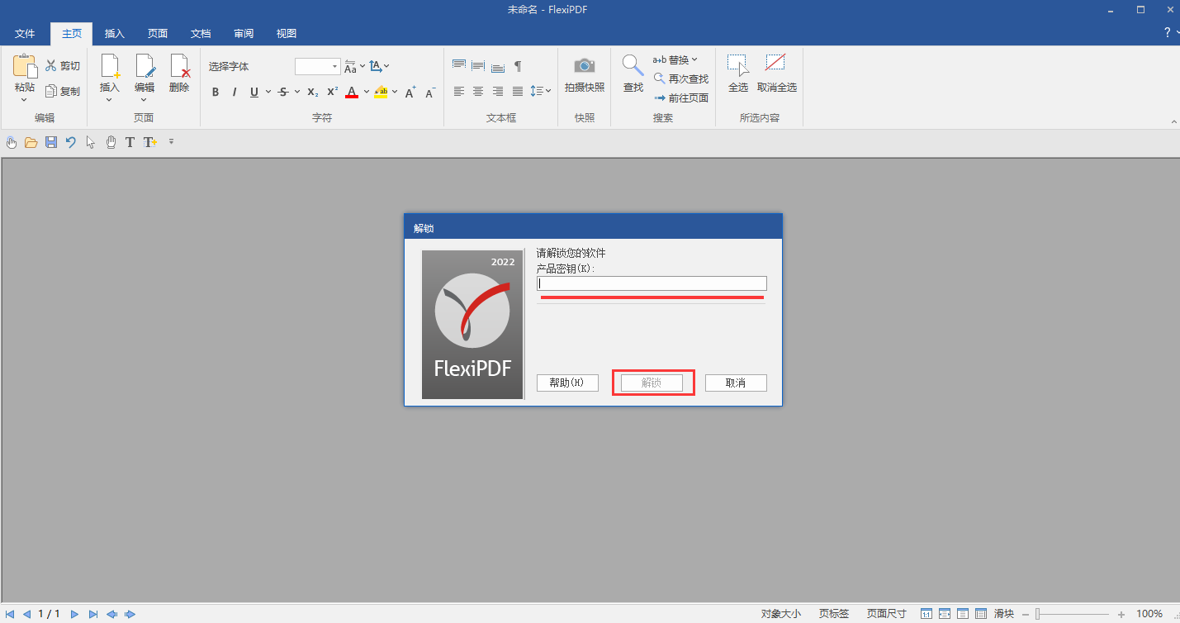Align text right
This screenshot has height=623, width=1180.
(498, 91)
